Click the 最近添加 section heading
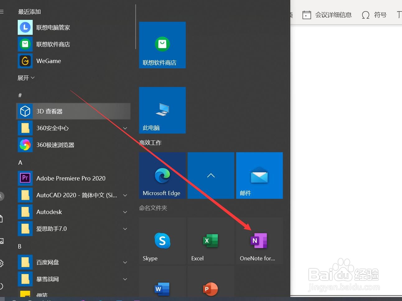The height and width of the screenshot is (301, 402). tap(29, 12)
